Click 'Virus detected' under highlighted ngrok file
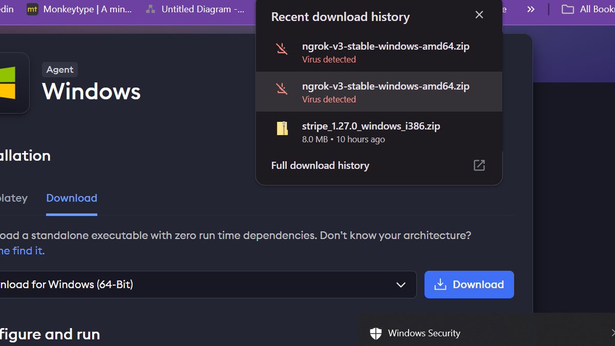Image resolution: width=615 pixels, height=346 pixels. tap(329, 99)
